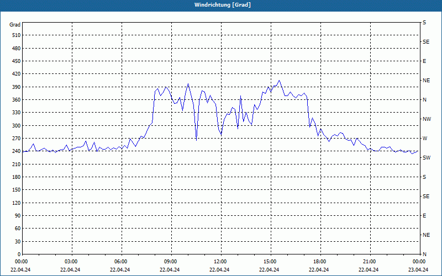
Task: Select the W compass label on right axis
Action: (x=424, y=138)
